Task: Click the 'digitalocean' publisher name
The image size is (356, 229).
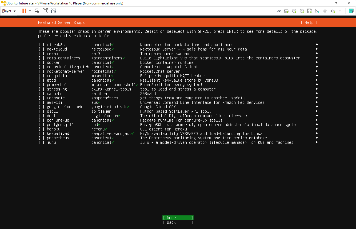Action: click(105, 116)
